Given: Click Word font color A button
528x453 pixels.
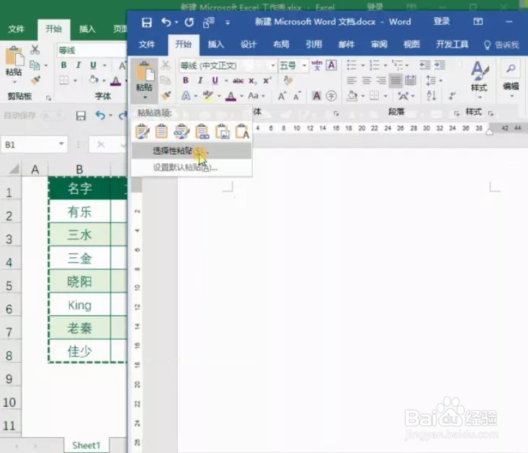Looking at the screenshot, I should pyautogui.click(x=231, y=97).
